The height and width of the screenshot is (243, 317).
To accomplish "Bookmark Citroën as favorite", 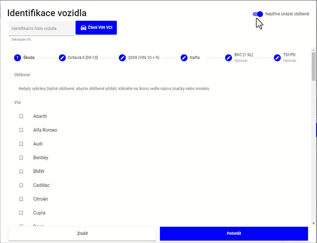I will [x=21, y=199].
